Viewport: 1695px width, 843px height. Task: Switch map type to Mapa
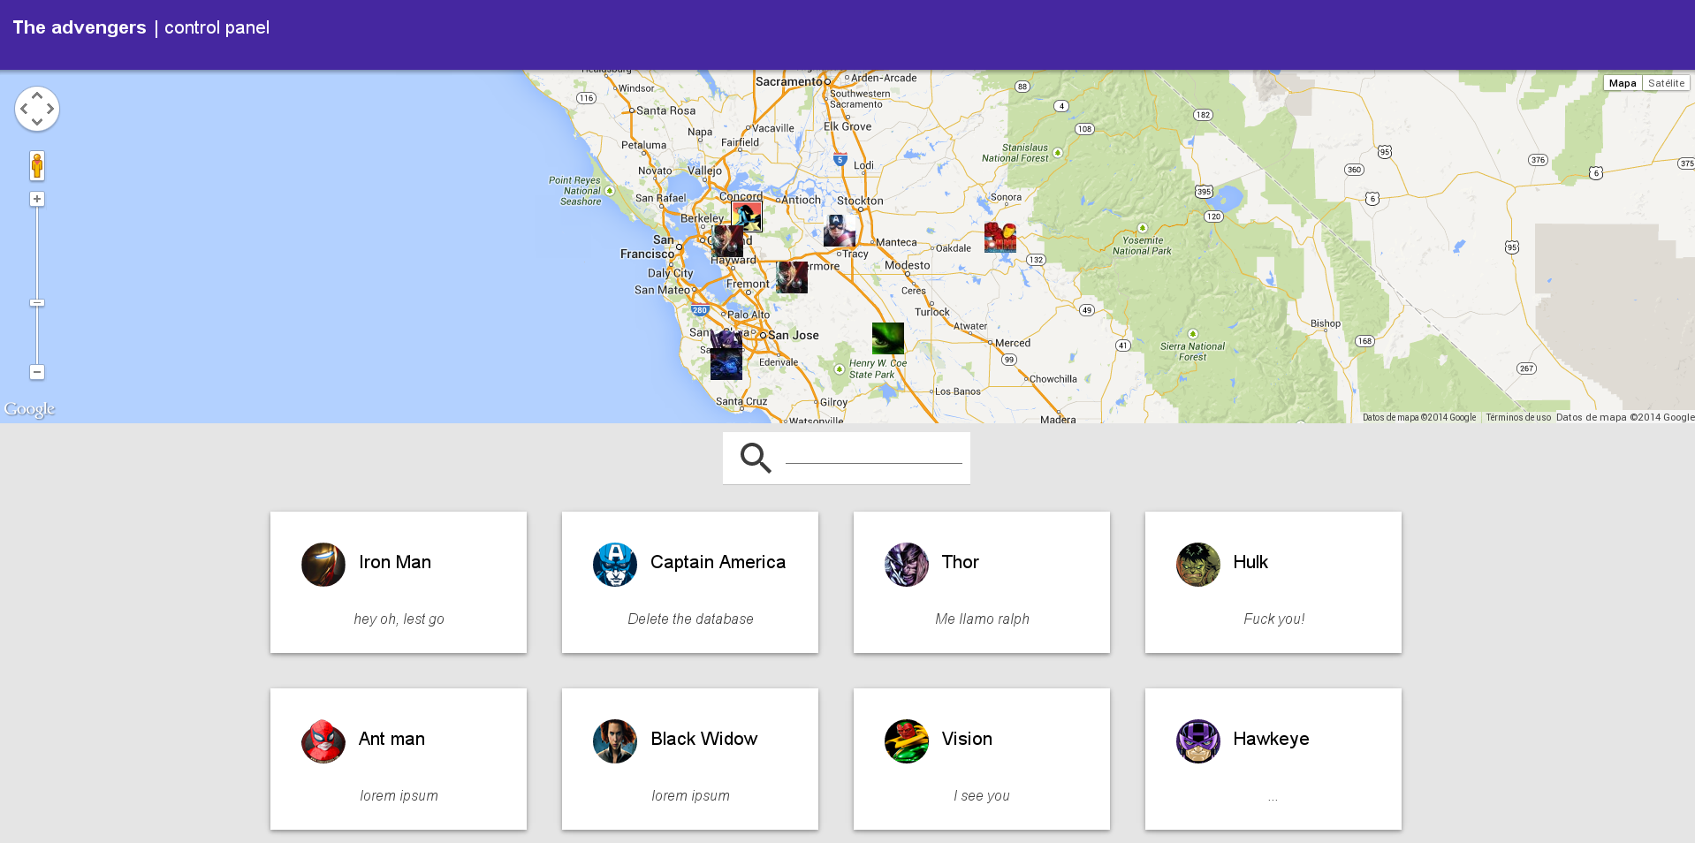click(1623, 83)
